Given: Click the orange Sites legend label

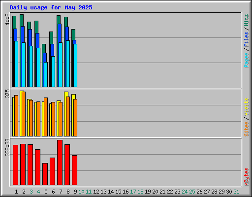Looking at the screenshot, I should point(246,129).
